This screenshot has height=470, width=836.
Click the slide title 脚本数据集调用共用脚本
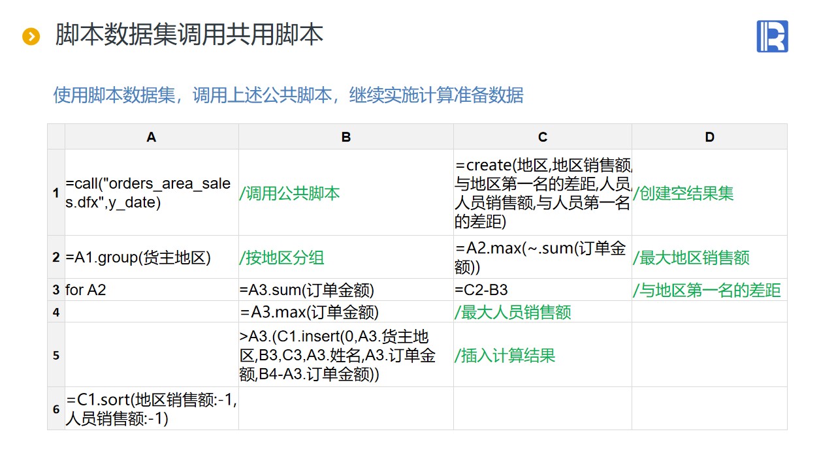[189, 35]
